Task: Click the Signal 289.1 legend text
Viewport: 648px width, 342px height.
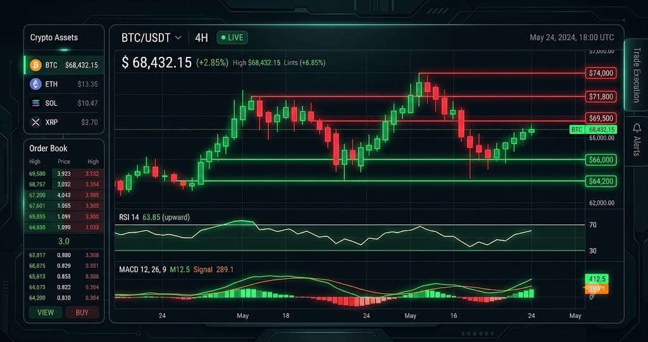Action: click(x=214, y=270)
